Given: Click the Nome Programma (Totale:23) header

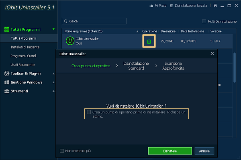Looking at the screenshot, I should click(84, 31).
